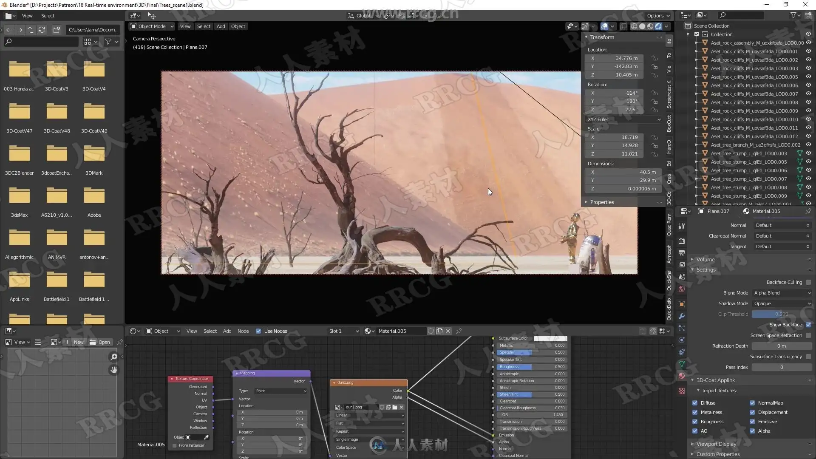This screenshot has height=459, width=816.
Task: Click the new collection icon in outliner
Action: point(808,15)
